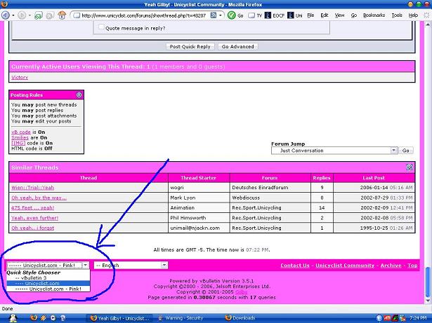Click the Contact Us footer link
Image resolution: width=432 pixels, height=323 pixels.
point(294,266)
